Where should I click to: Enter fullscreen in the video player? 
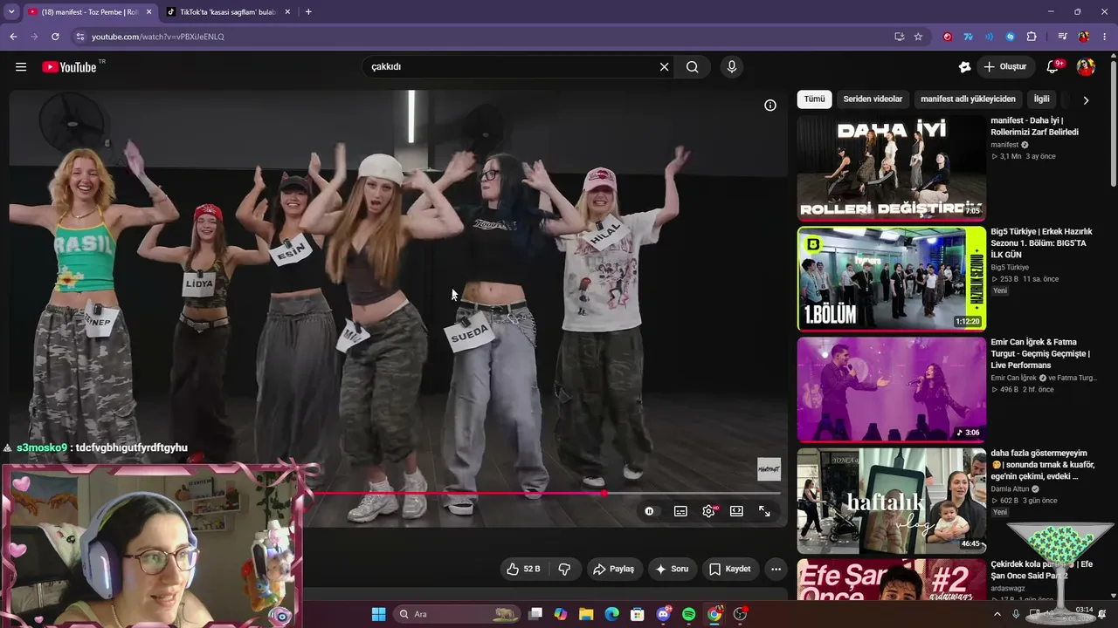coord(764,511)
